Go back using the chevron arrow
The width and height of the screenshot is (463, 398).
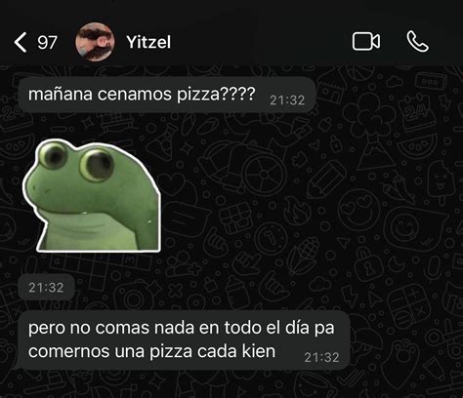click(x=21, y=42)
